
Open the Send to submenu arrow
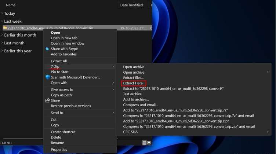click(113, 113)
